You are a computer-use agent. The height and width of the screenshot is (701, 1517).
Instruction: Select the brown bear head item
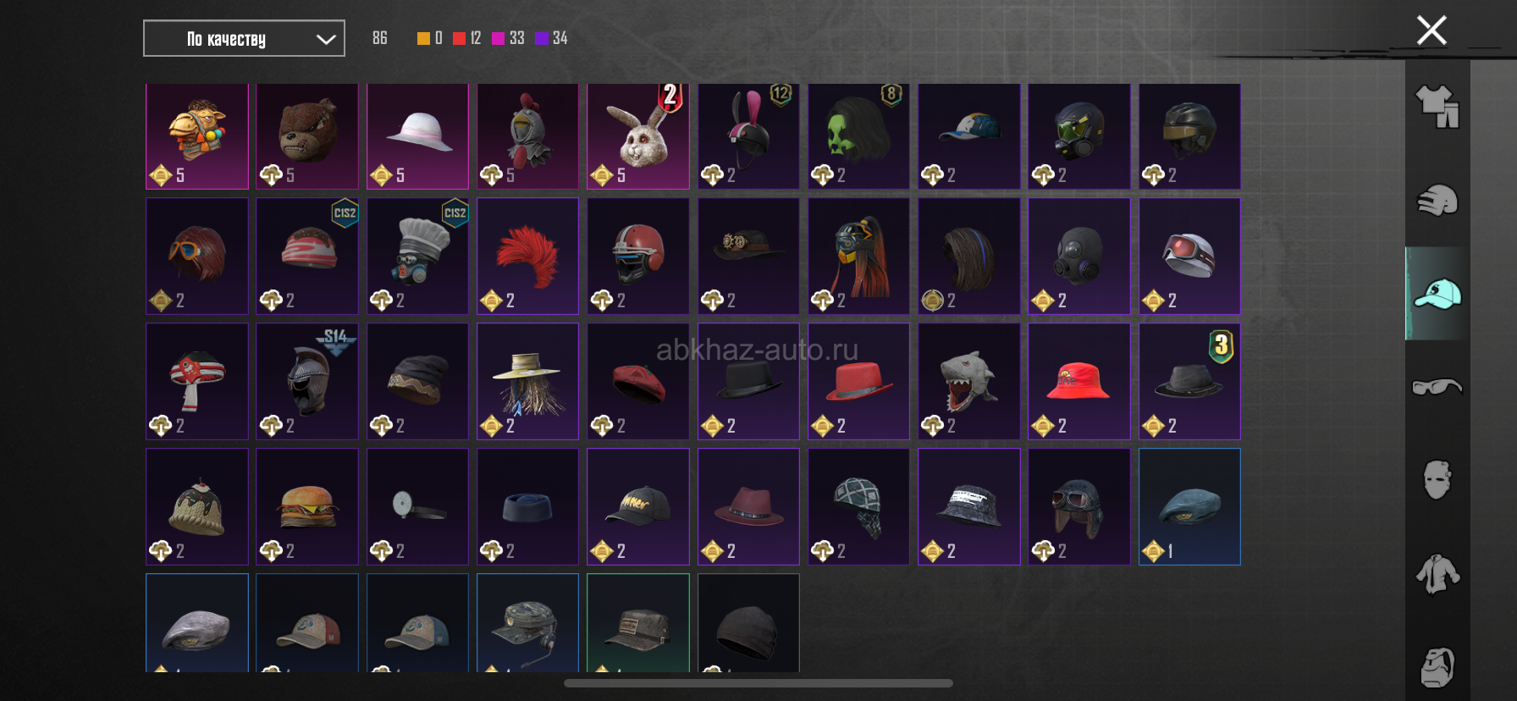point(307,136)
